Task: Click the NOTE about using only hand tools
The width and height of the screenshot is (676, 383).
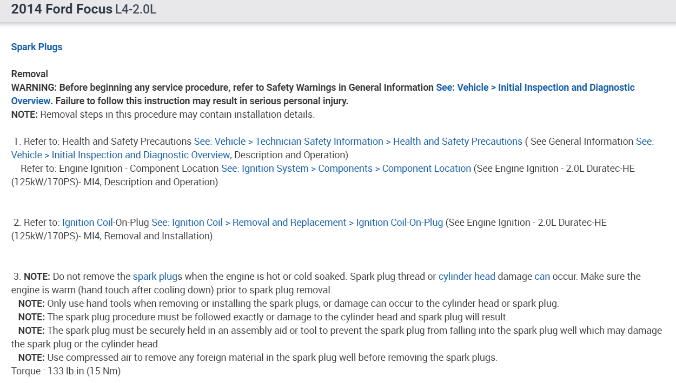Action: (x=288, y=304)
